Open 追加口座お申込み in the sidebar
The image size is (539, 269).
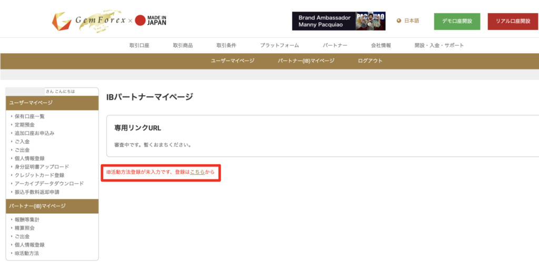35,133
